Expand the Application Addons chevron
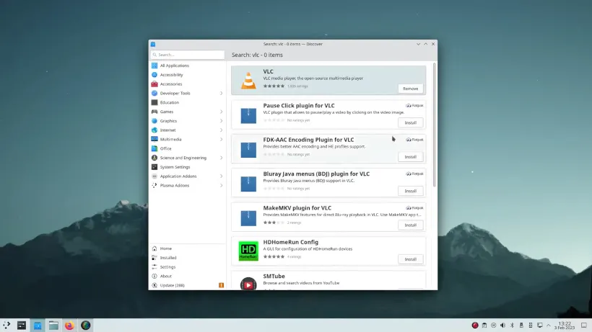Image resolution: width=592 pixels, height=332 pixels. (x=221, y=176)
